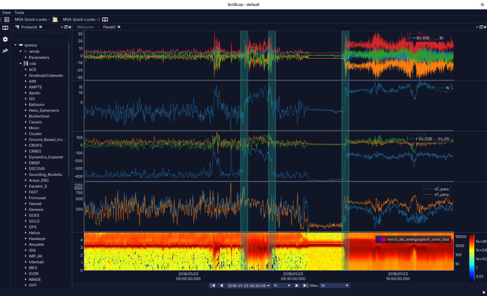The image size is (487, 296).
Task: Select SmallsatsCubesats in product tree
Action: click(46, 76)
